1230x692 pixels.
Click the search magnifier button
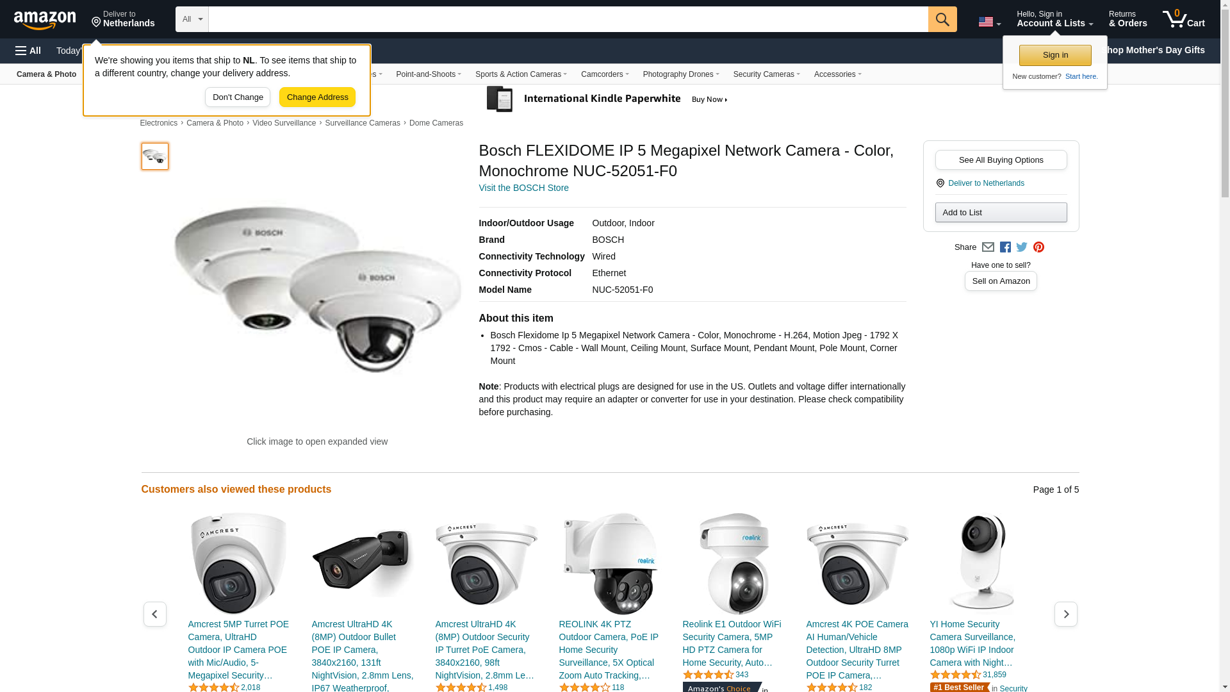(x=942, y=19)
